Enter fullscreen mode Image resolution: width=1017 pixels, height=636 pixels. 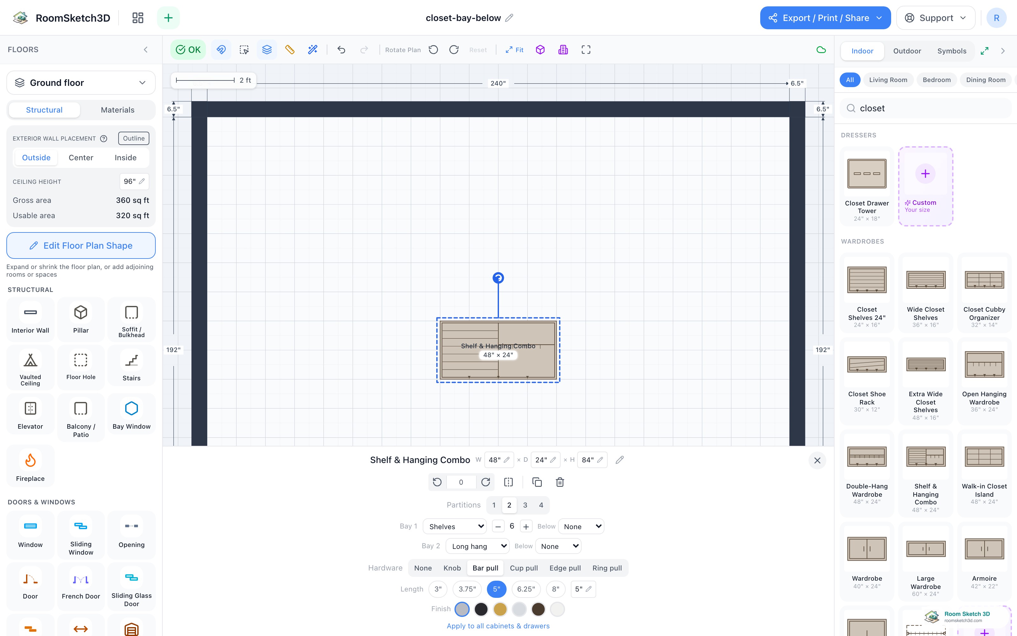(586, 50)
